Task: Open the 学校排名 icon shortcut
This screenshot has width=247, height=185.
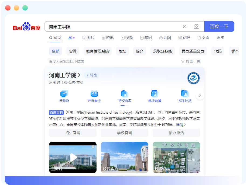Action: (125, 96)
